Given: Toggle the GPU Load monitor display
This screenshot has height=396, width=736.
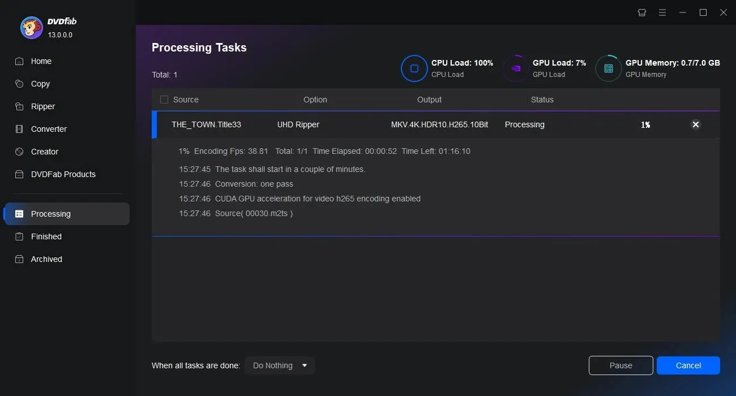Looking at the screenshot, I should [515, 68].
